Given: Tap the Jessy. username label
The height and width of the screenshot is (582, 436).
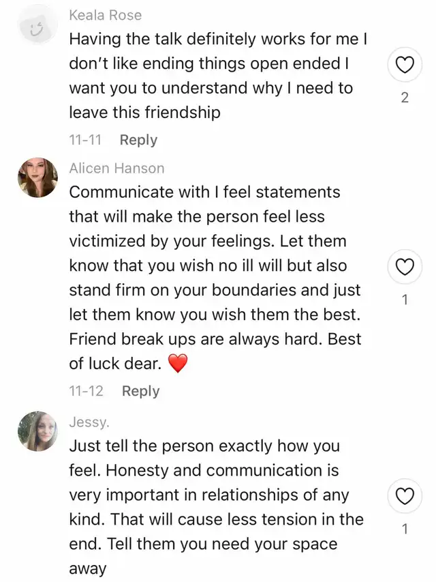Looking at the screenshot, I should 89,422.
